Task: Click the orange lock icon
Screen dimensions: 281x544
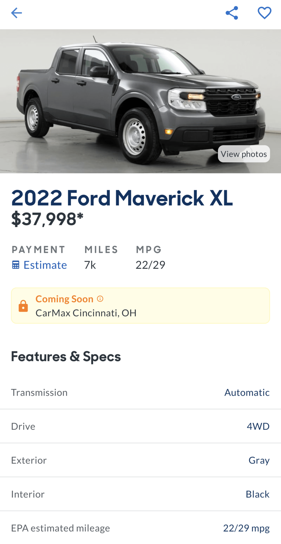Action: click(23, 306)
